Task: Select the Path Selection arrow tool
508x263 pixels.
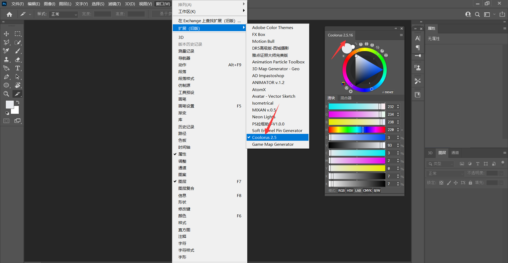Action: tap(17, 77)
